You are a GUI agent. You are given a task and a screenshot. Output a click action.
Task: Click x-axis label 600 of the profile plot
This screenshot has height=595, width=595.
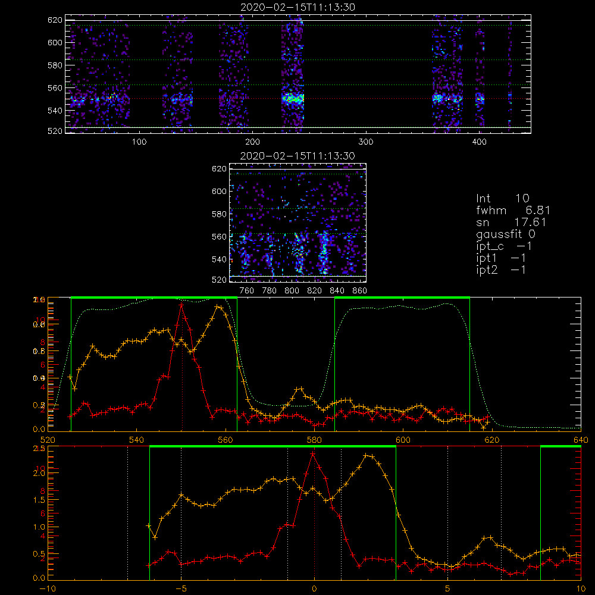(403, 440)
